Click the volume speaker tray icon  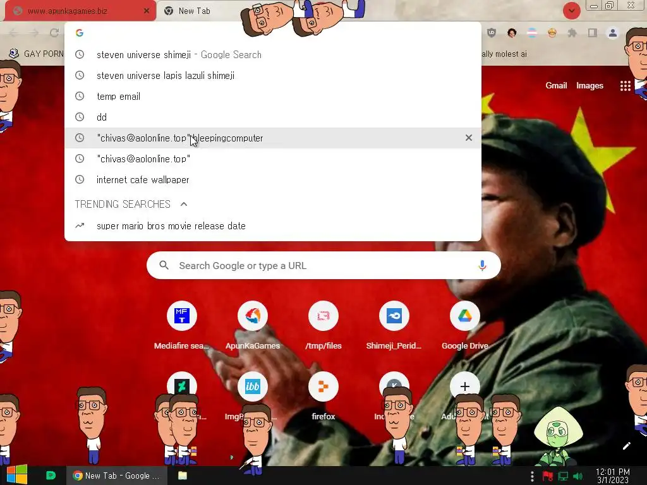578,476
